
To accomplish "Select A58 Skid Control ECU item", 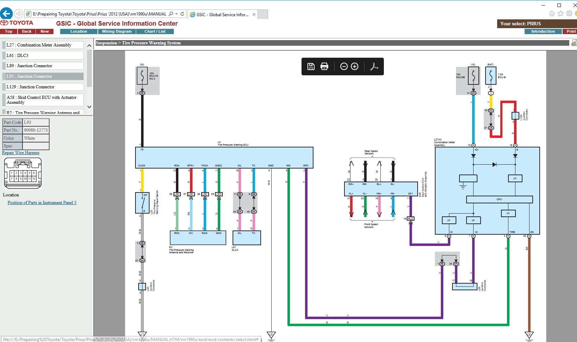I will tap(43, 100).
